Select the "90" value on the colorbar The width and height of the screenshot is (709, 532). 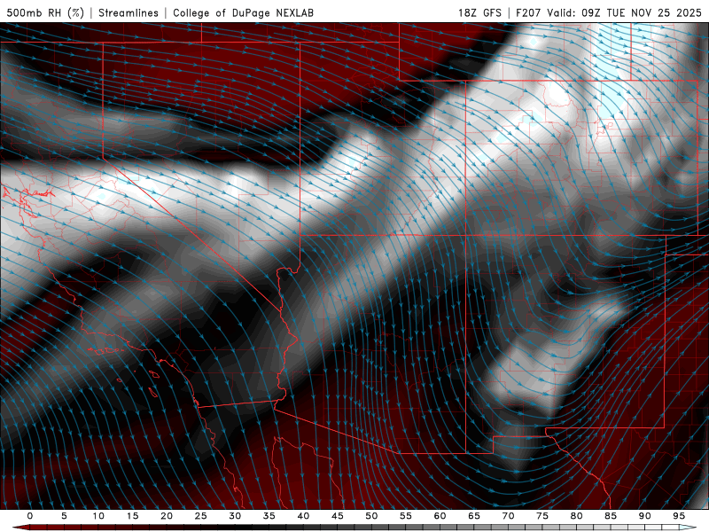pyautogui.click(x=644, y=516)
